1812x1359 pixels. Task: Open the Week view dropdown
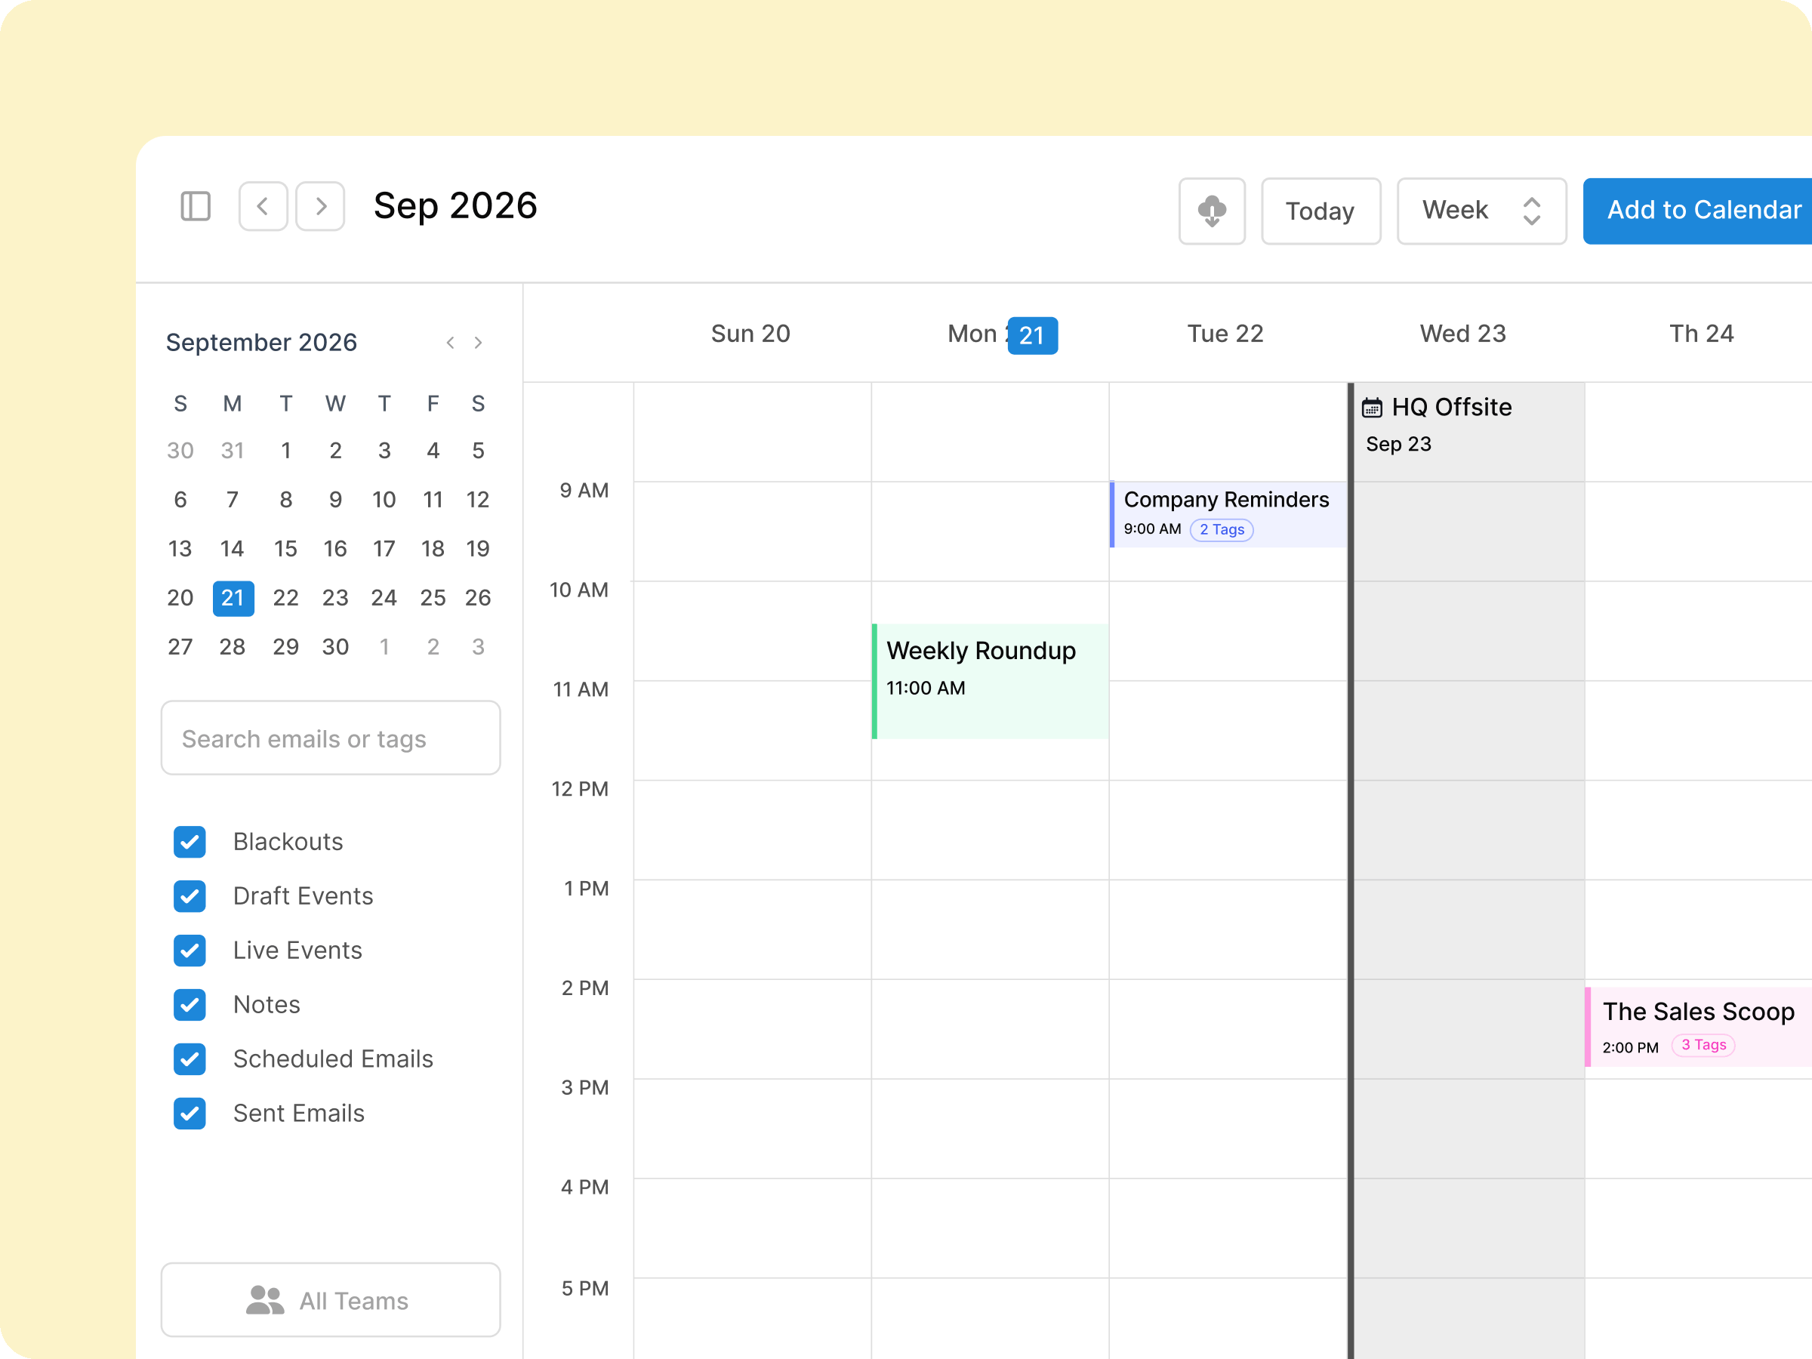tap(1481, 211)
